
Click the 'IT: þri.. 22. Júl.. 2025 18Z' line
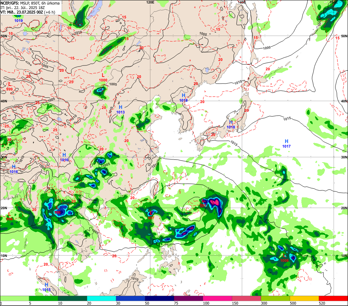click(x=23, y=8)
